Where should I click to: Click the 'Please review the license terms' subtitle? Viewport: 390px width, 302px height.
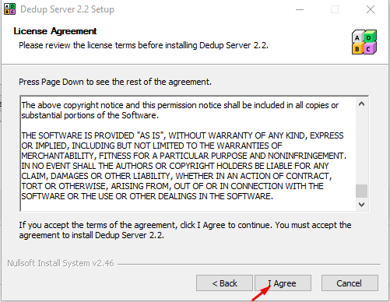pyautogui.click(x=143, y=45)
